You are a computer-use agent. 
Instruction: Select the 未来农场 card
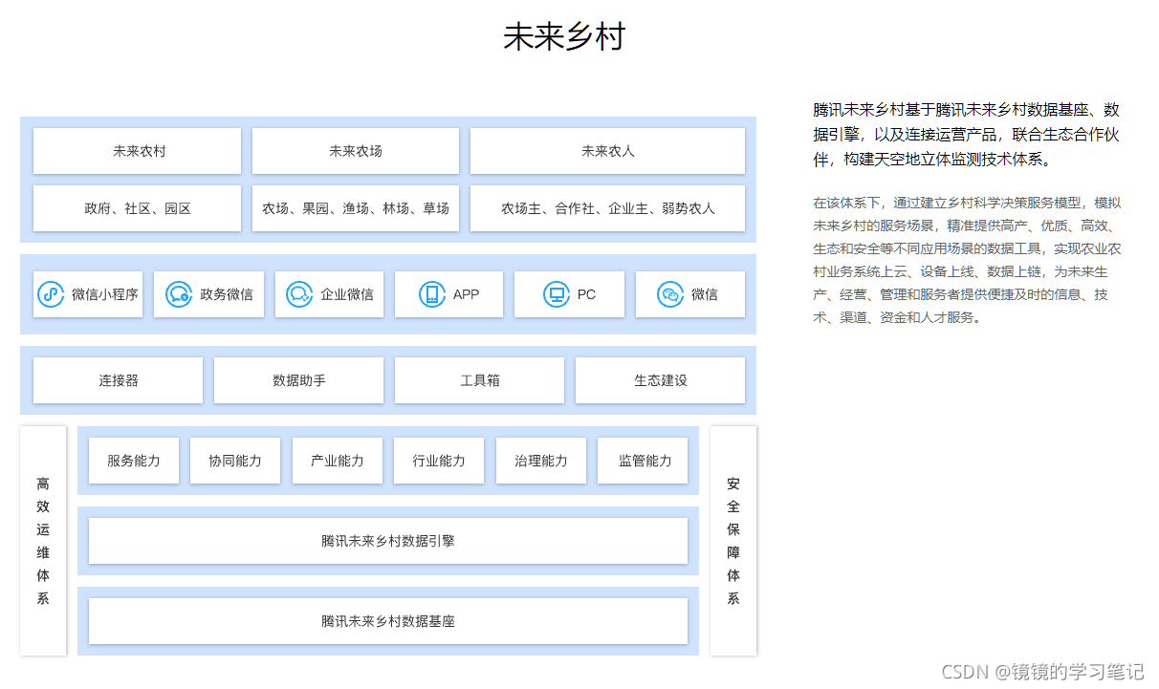pos(356,151)
